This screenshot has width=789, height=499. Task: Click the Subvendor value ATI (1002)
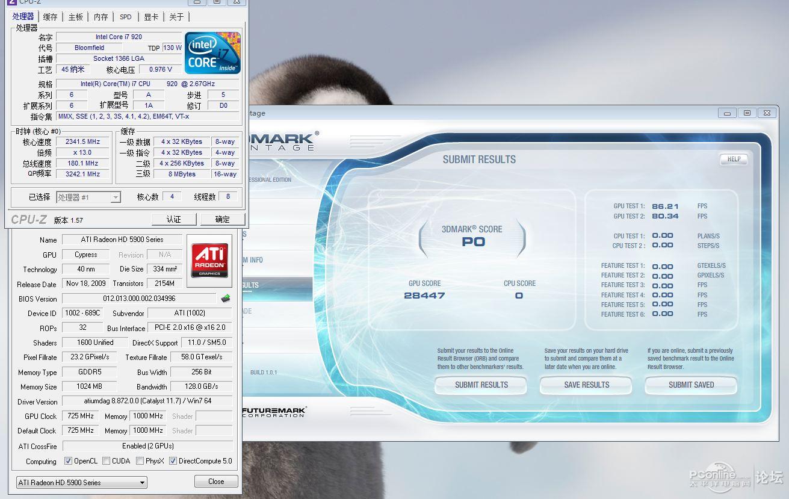190,313
